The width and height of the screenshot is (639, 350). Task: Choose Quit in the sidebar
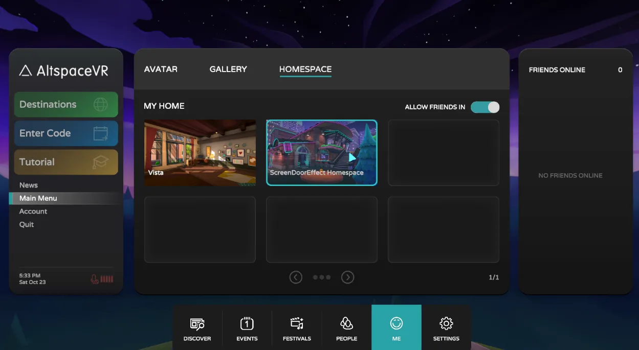(x=27, y=224)
